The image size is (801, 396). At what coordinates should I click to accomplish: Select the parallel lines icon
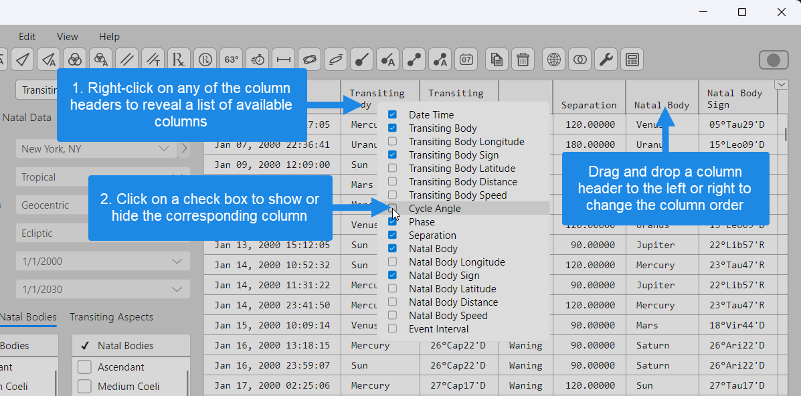[127, 60]
